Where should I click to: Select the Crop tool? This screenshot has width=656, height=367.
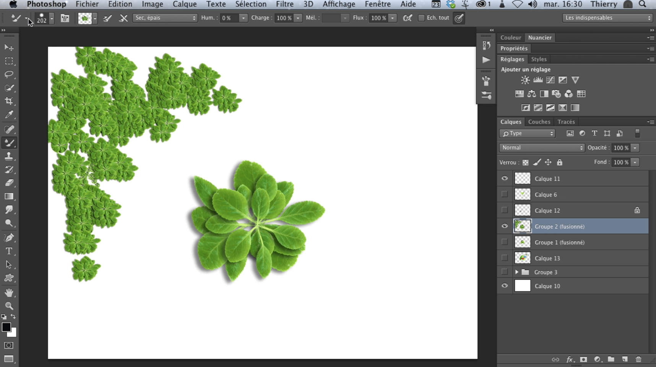(9, 101)
